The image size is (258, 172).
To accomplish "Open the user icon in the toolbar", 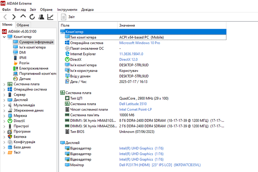I will pos(41,17).
